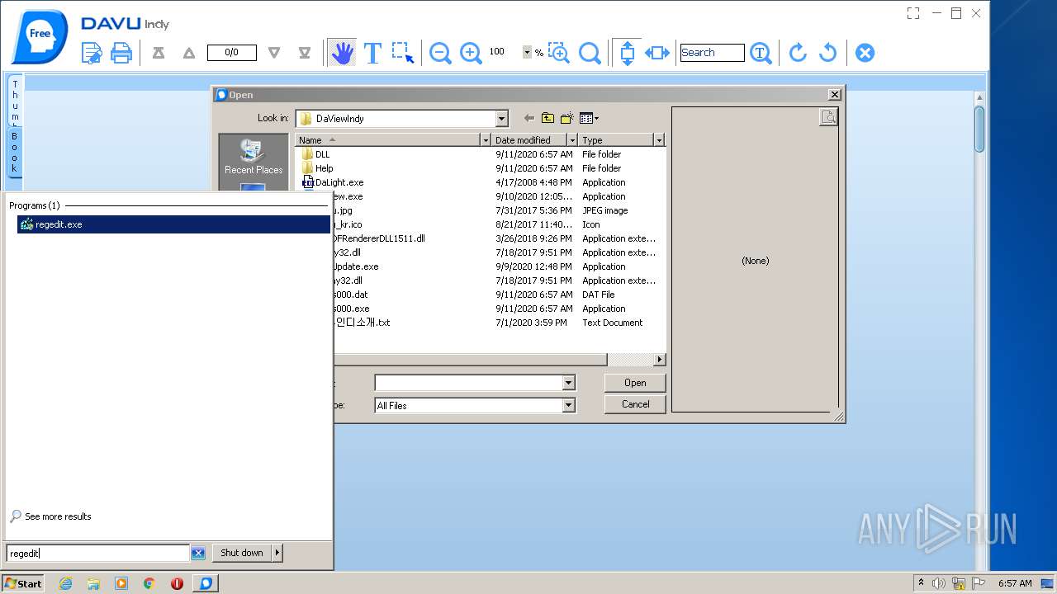Image resolution: width=1057 pixels, height=594 pixels.
Task: Click the main window vertical scrollbar thumb
Action: click(x=979, y=130)
